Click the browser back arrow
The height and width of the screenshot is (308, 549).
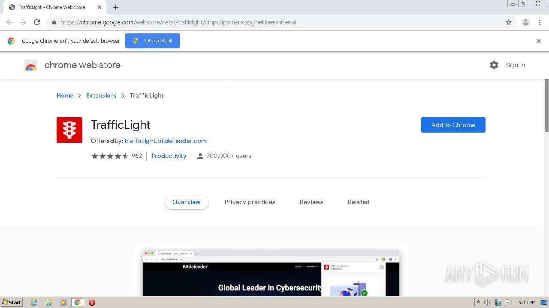pyautogui.click(x=9, y=22)
